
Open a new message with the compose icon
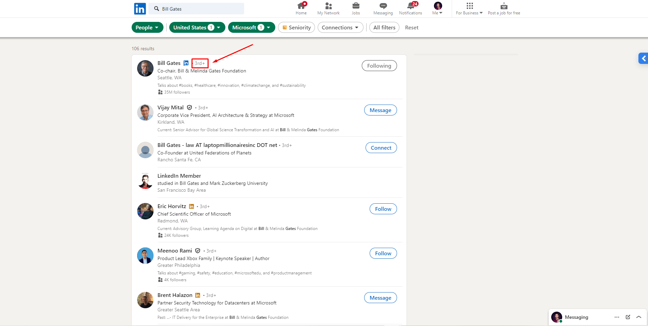628,317
